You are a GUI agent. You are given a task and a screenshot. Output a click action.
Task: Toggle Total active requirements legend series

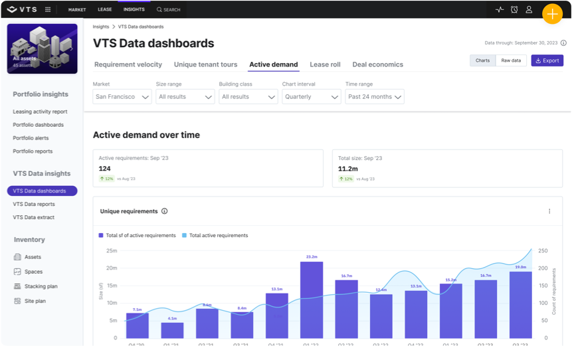click(215, 235)
